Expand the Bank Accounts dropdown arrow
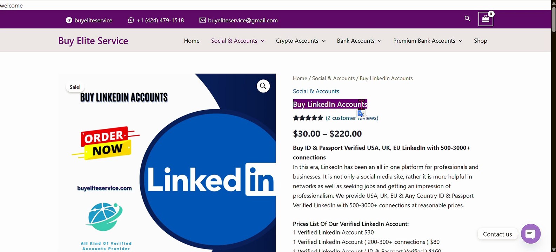Image resolution: width=556 pixels, height=252 pixels. click(x=380, y=41)
